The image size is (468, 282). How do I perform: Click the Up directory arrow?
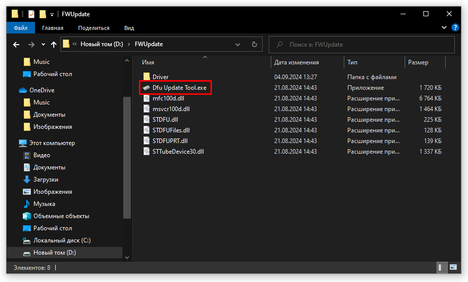(x=54, y=45)
